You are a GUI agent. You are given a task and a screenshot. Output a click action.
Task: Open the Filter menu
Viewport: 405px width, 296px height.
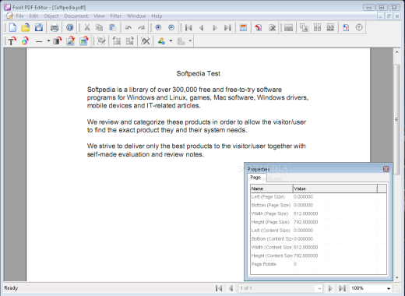point(116,16)
